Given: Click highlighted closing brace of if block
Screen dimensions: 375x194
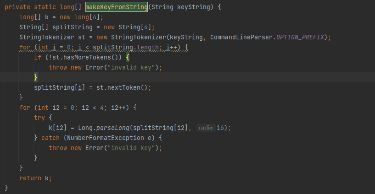Looking at the screenshot, I should [36, 77].
